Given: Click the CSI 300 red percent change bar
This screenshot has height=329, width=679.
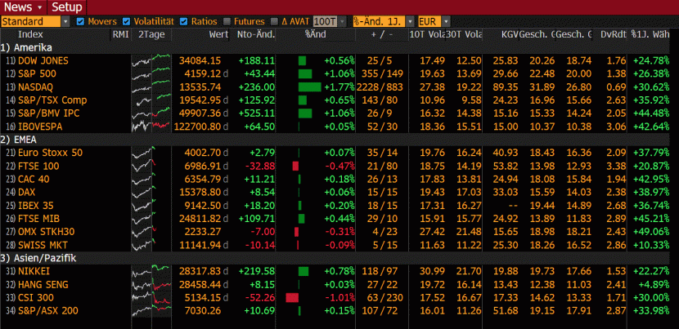Looking at the screenshot, I should (x=292, y=298).
